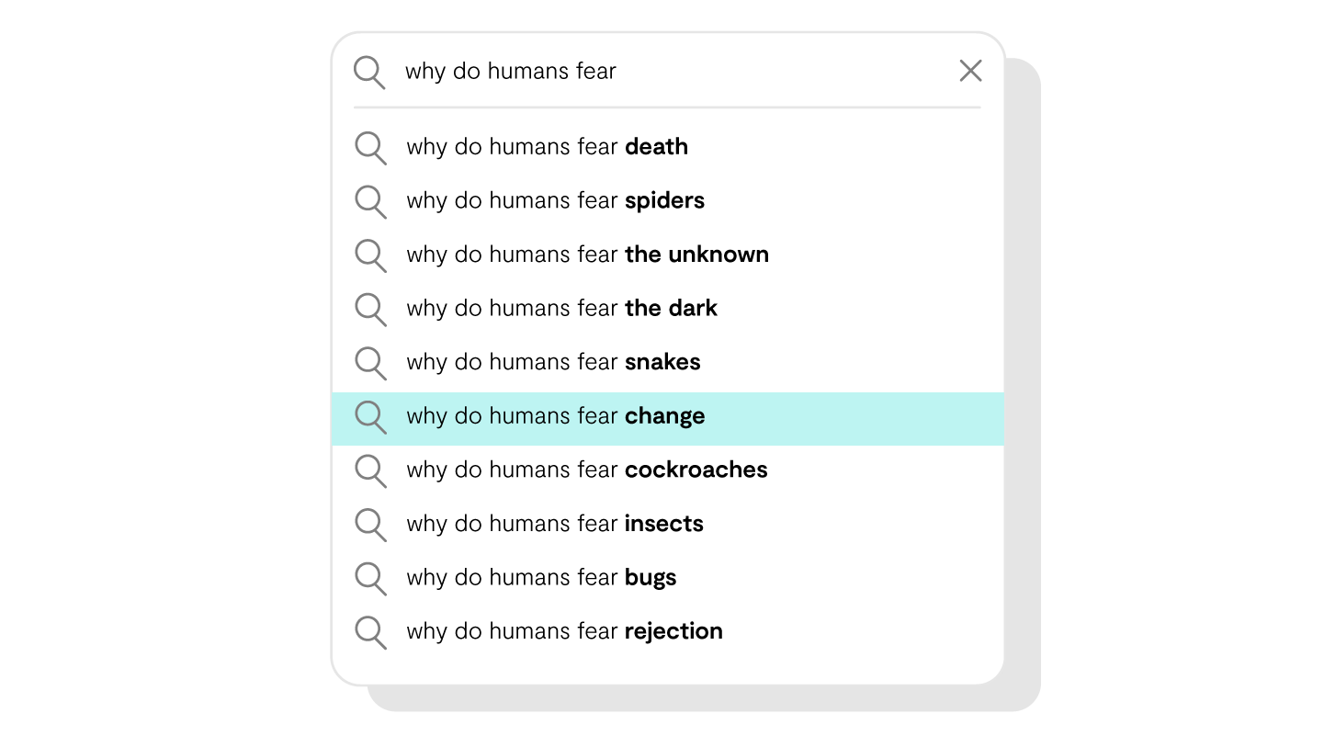The width and height of the screenshot is (1324, 736).
Task: Click highlighted 'fear change' suggestion
Action: point(556,416)
